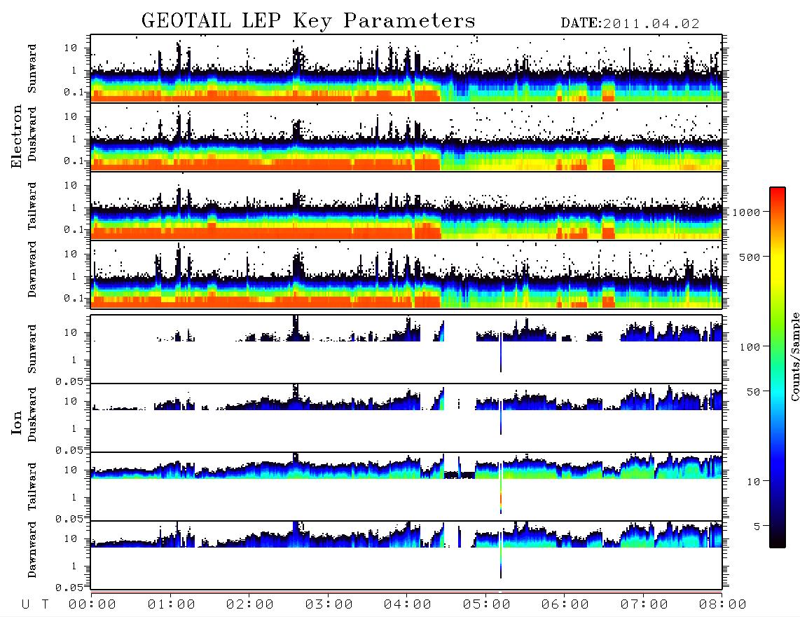Image resolution: width=800 pixels, height=617 pixels.
Task: Click the "05:00" time tick label
Action: [x=487, y=605]
